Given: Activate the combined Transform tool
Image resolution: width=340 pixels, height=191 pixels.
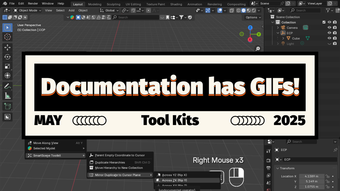Looking at the screenshot, I should (x=7, y=76).
